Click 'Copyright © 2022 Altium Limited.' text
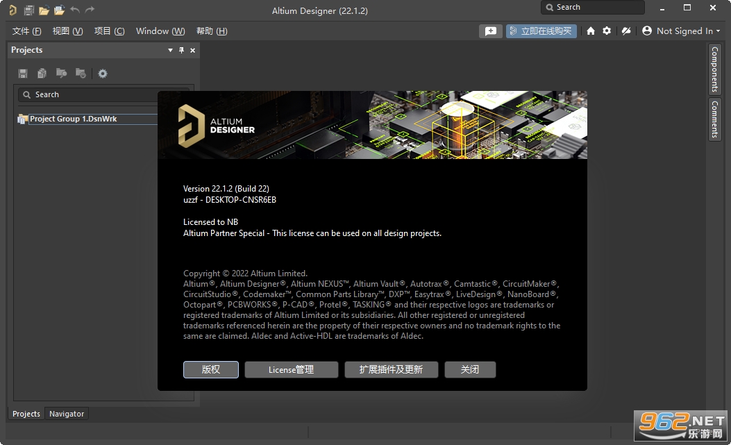Viewport: 731px width, 445px height. [245, 274]
